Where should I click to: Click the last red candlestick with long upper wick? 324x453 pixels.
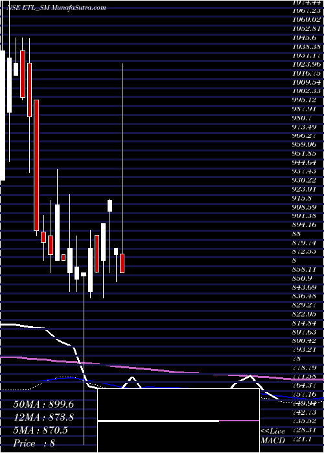coord(122,263)
